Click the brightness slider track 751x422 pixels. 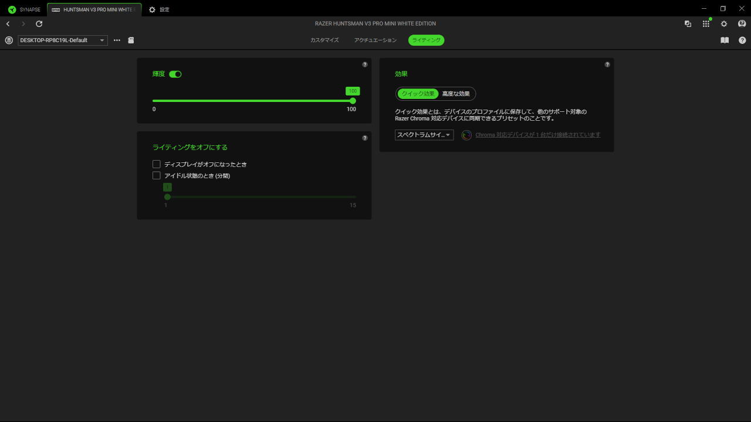[x=252, y=101]
